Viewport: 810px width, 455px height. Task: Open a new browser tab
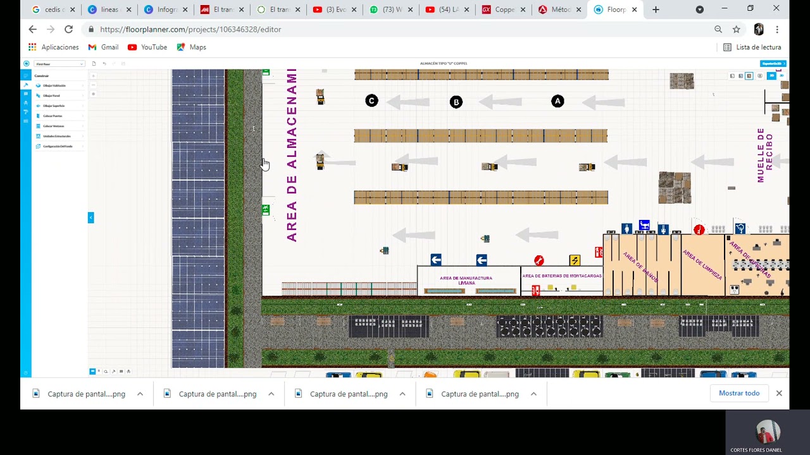656,9
